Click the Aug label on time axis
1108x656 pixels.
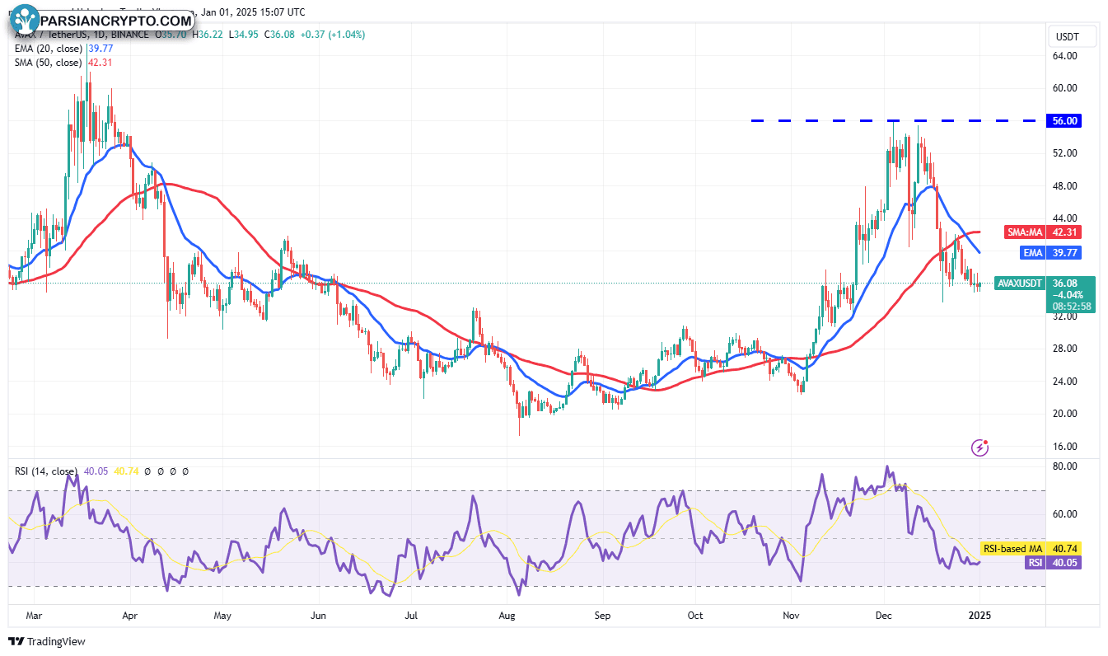[x=507, y=615]
